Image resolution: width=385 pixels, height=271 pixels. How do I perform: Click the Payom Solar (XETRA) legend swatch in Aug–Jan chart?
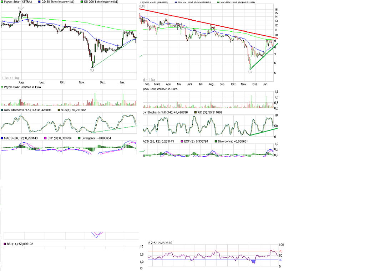2,2
